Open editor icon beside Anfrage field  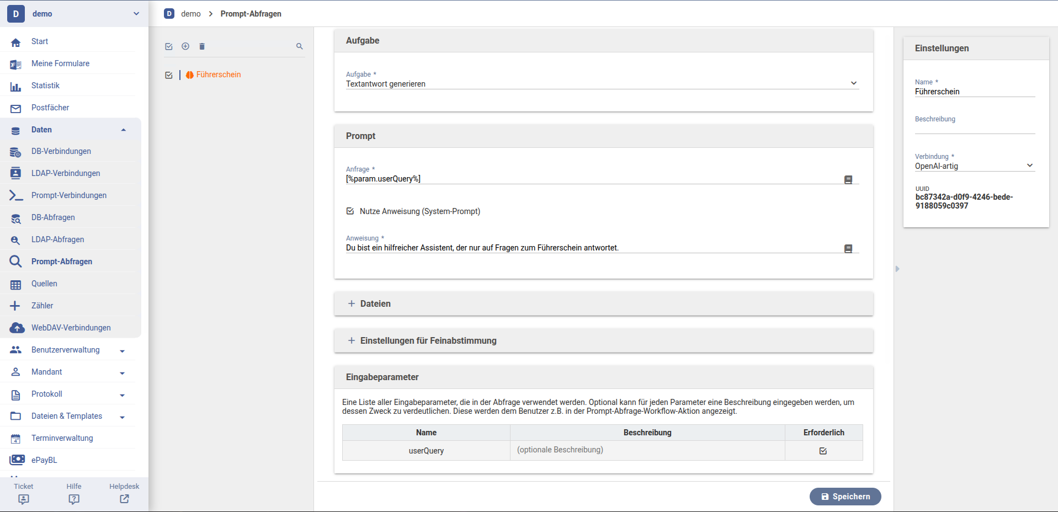[848, 180]
